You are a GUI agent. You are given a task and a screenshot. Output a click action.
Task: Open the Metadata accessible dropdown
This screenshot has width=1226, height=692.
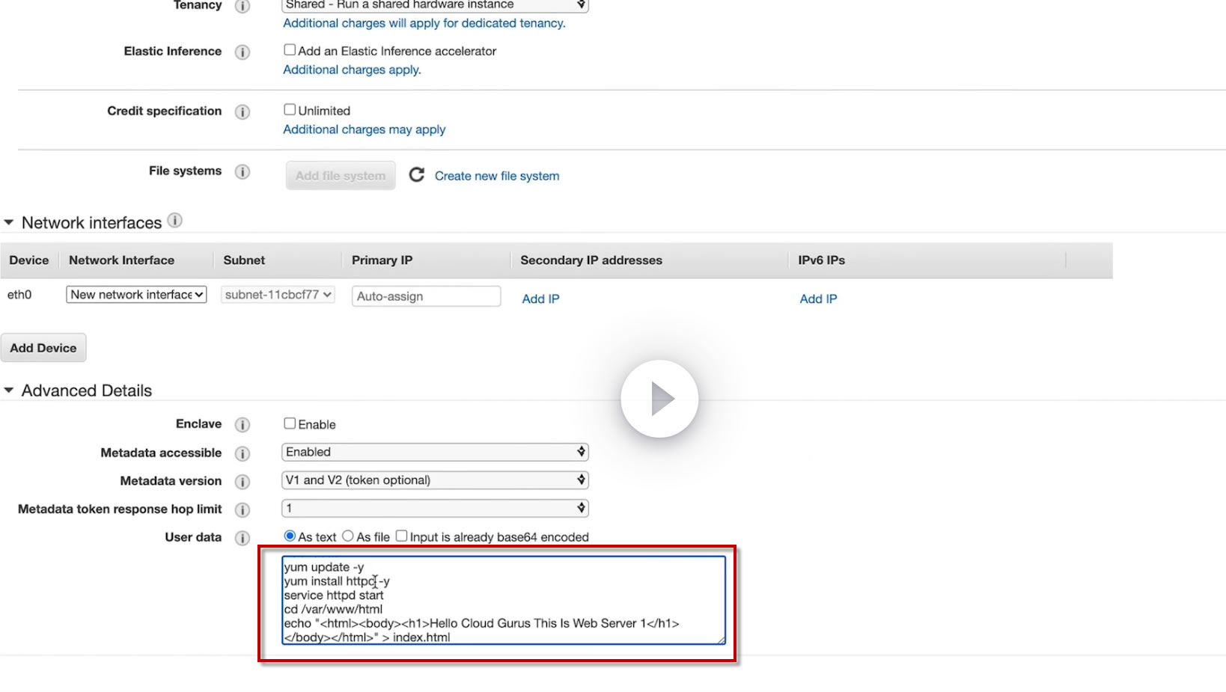click(435, 452)
